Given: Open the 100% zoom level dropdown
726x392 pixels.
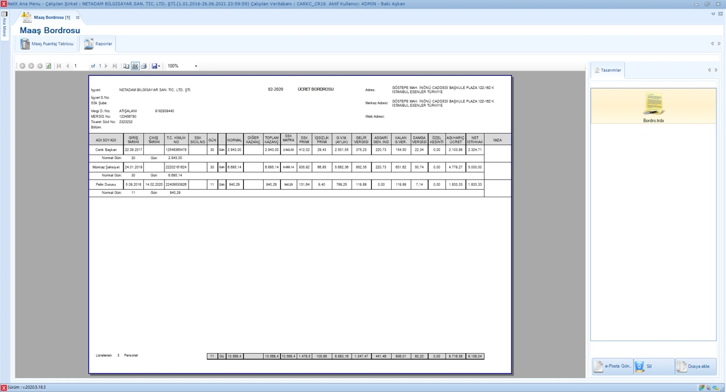Looking at the screenshot, I should click(x=196, y=66).
